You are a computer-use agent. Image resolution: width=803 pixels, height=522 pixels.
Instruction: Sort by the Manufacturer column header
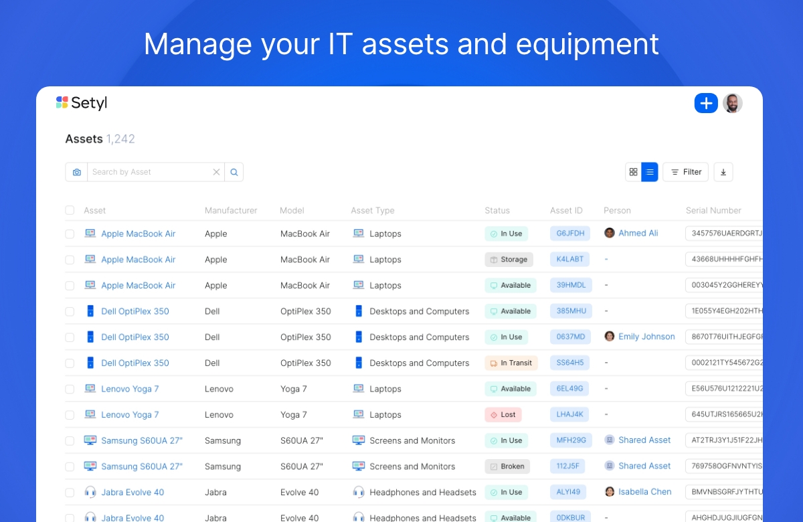(231, 210)
